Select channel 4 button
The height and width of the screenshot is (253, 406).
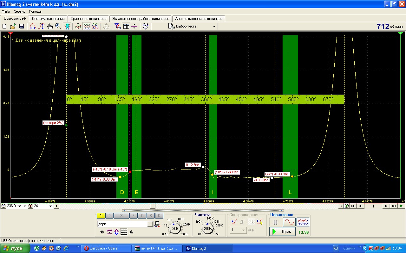point(133,216)
